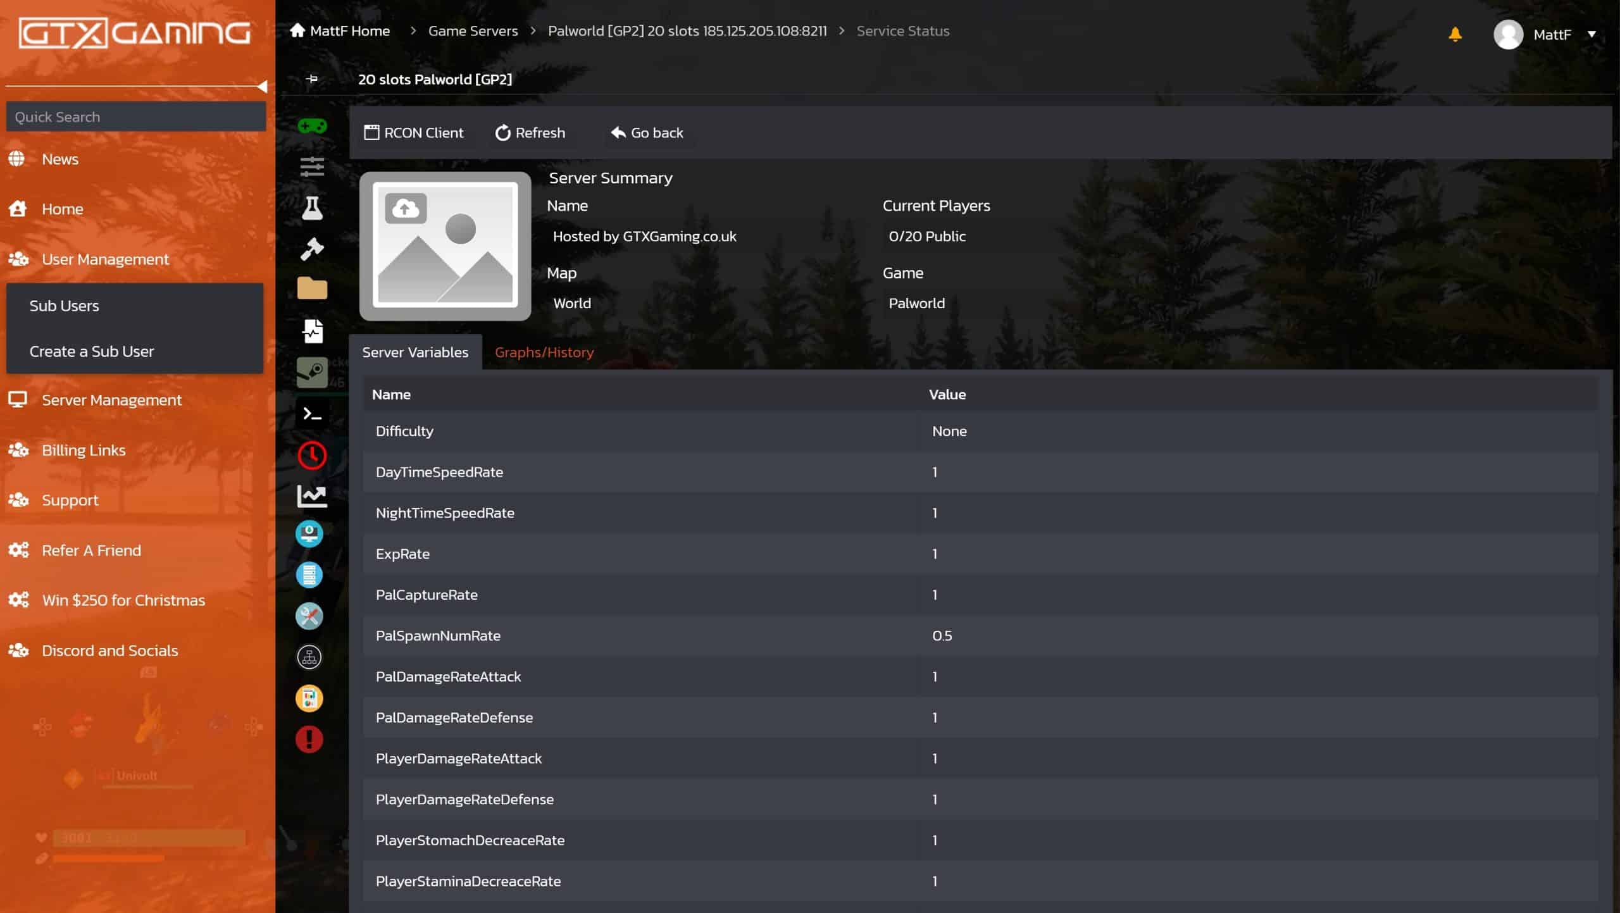Click into the Quick Search field

pos(135,116)
